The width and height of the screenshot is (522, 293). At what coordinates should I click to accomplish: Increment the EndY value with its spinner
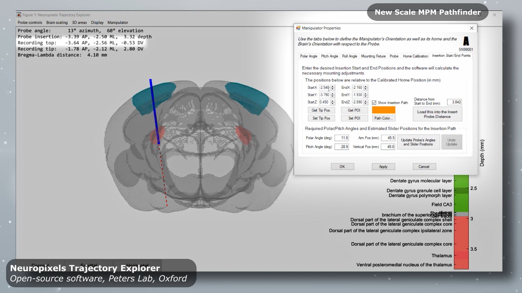tap(366, 94)
